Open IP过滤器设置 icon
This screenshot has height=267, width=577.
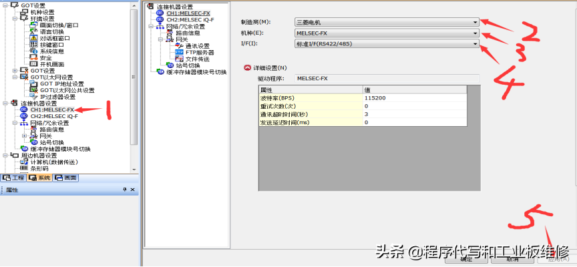(x=34, y=97)
